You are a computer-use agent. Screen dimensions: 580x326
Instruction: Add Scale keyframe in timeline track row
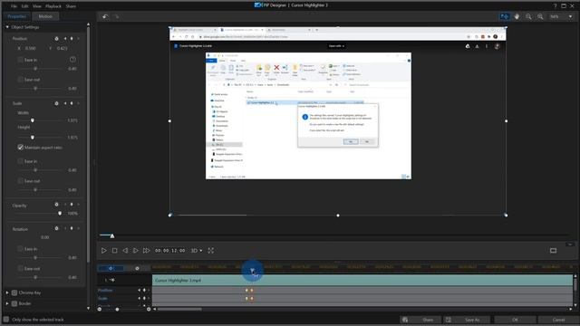point(144,298)
